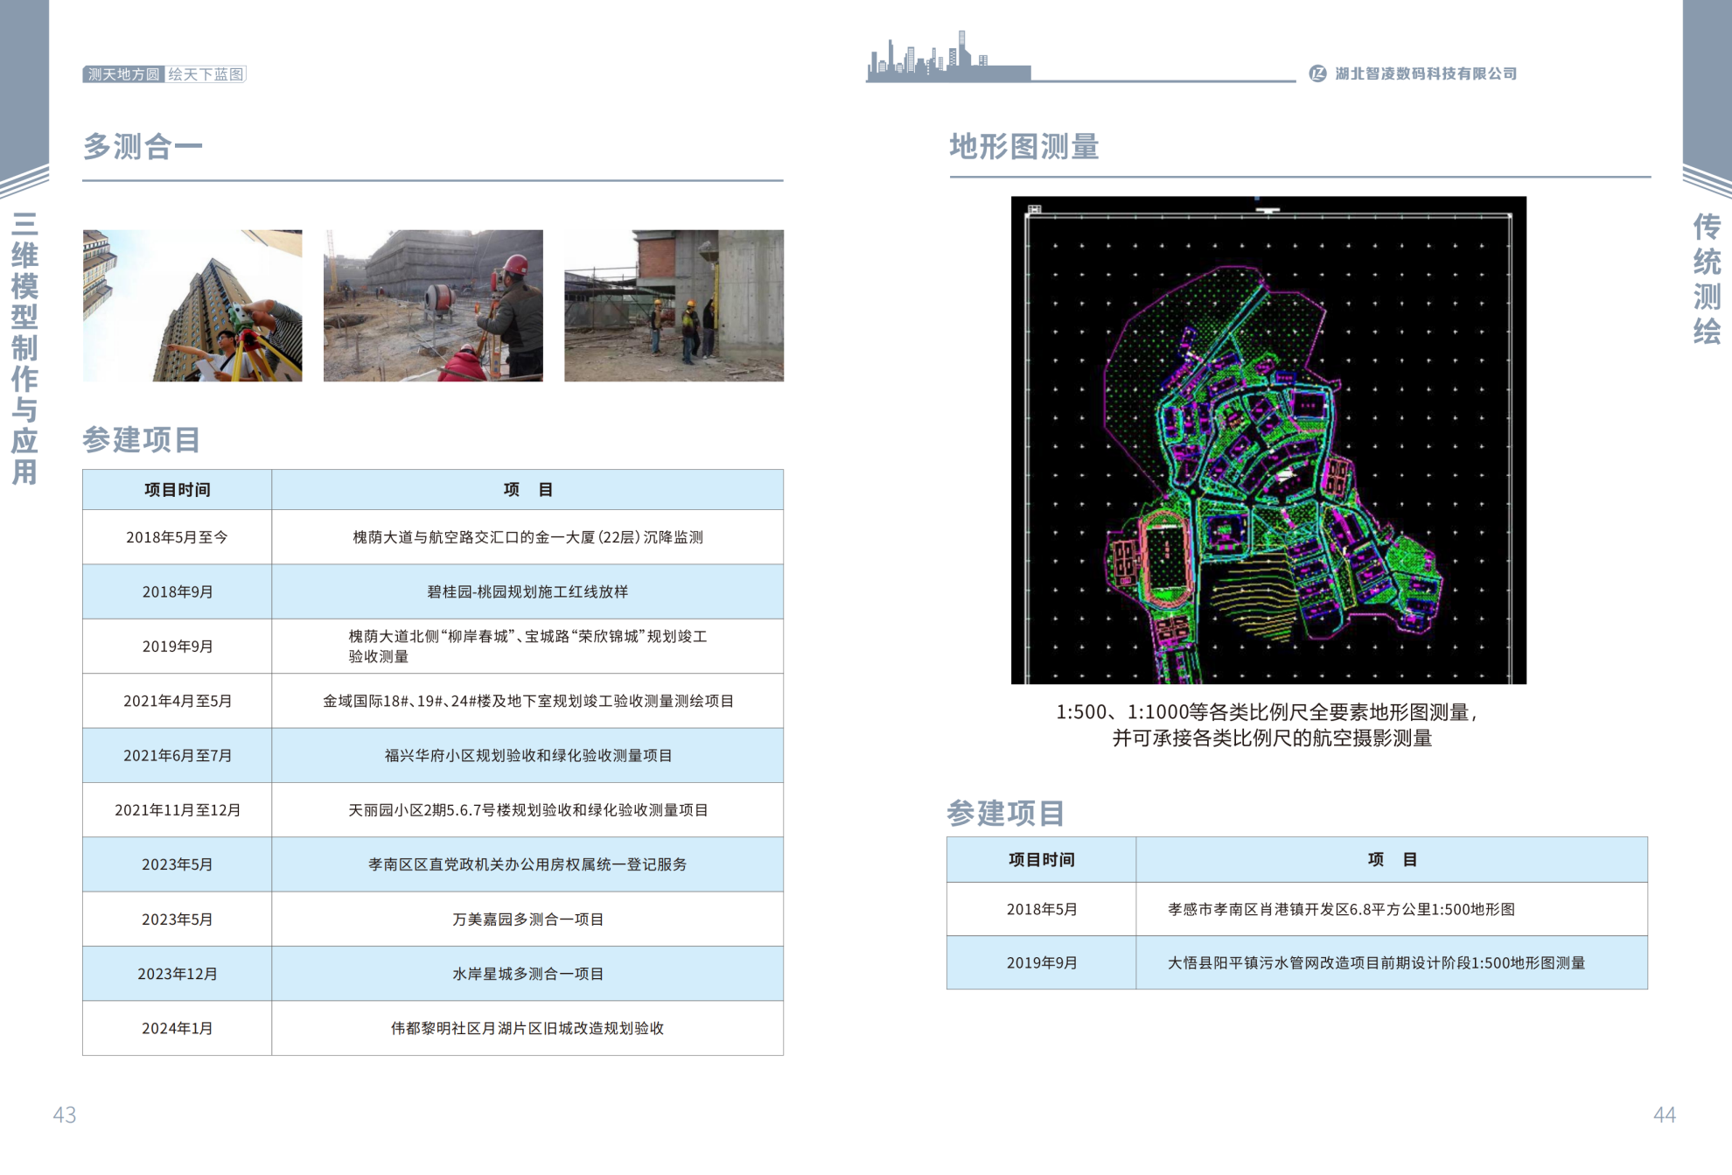The image size is (1732, 1175).
Task: Select the 万美嘉园多测合一项目 cell
Action: (527, 920)
